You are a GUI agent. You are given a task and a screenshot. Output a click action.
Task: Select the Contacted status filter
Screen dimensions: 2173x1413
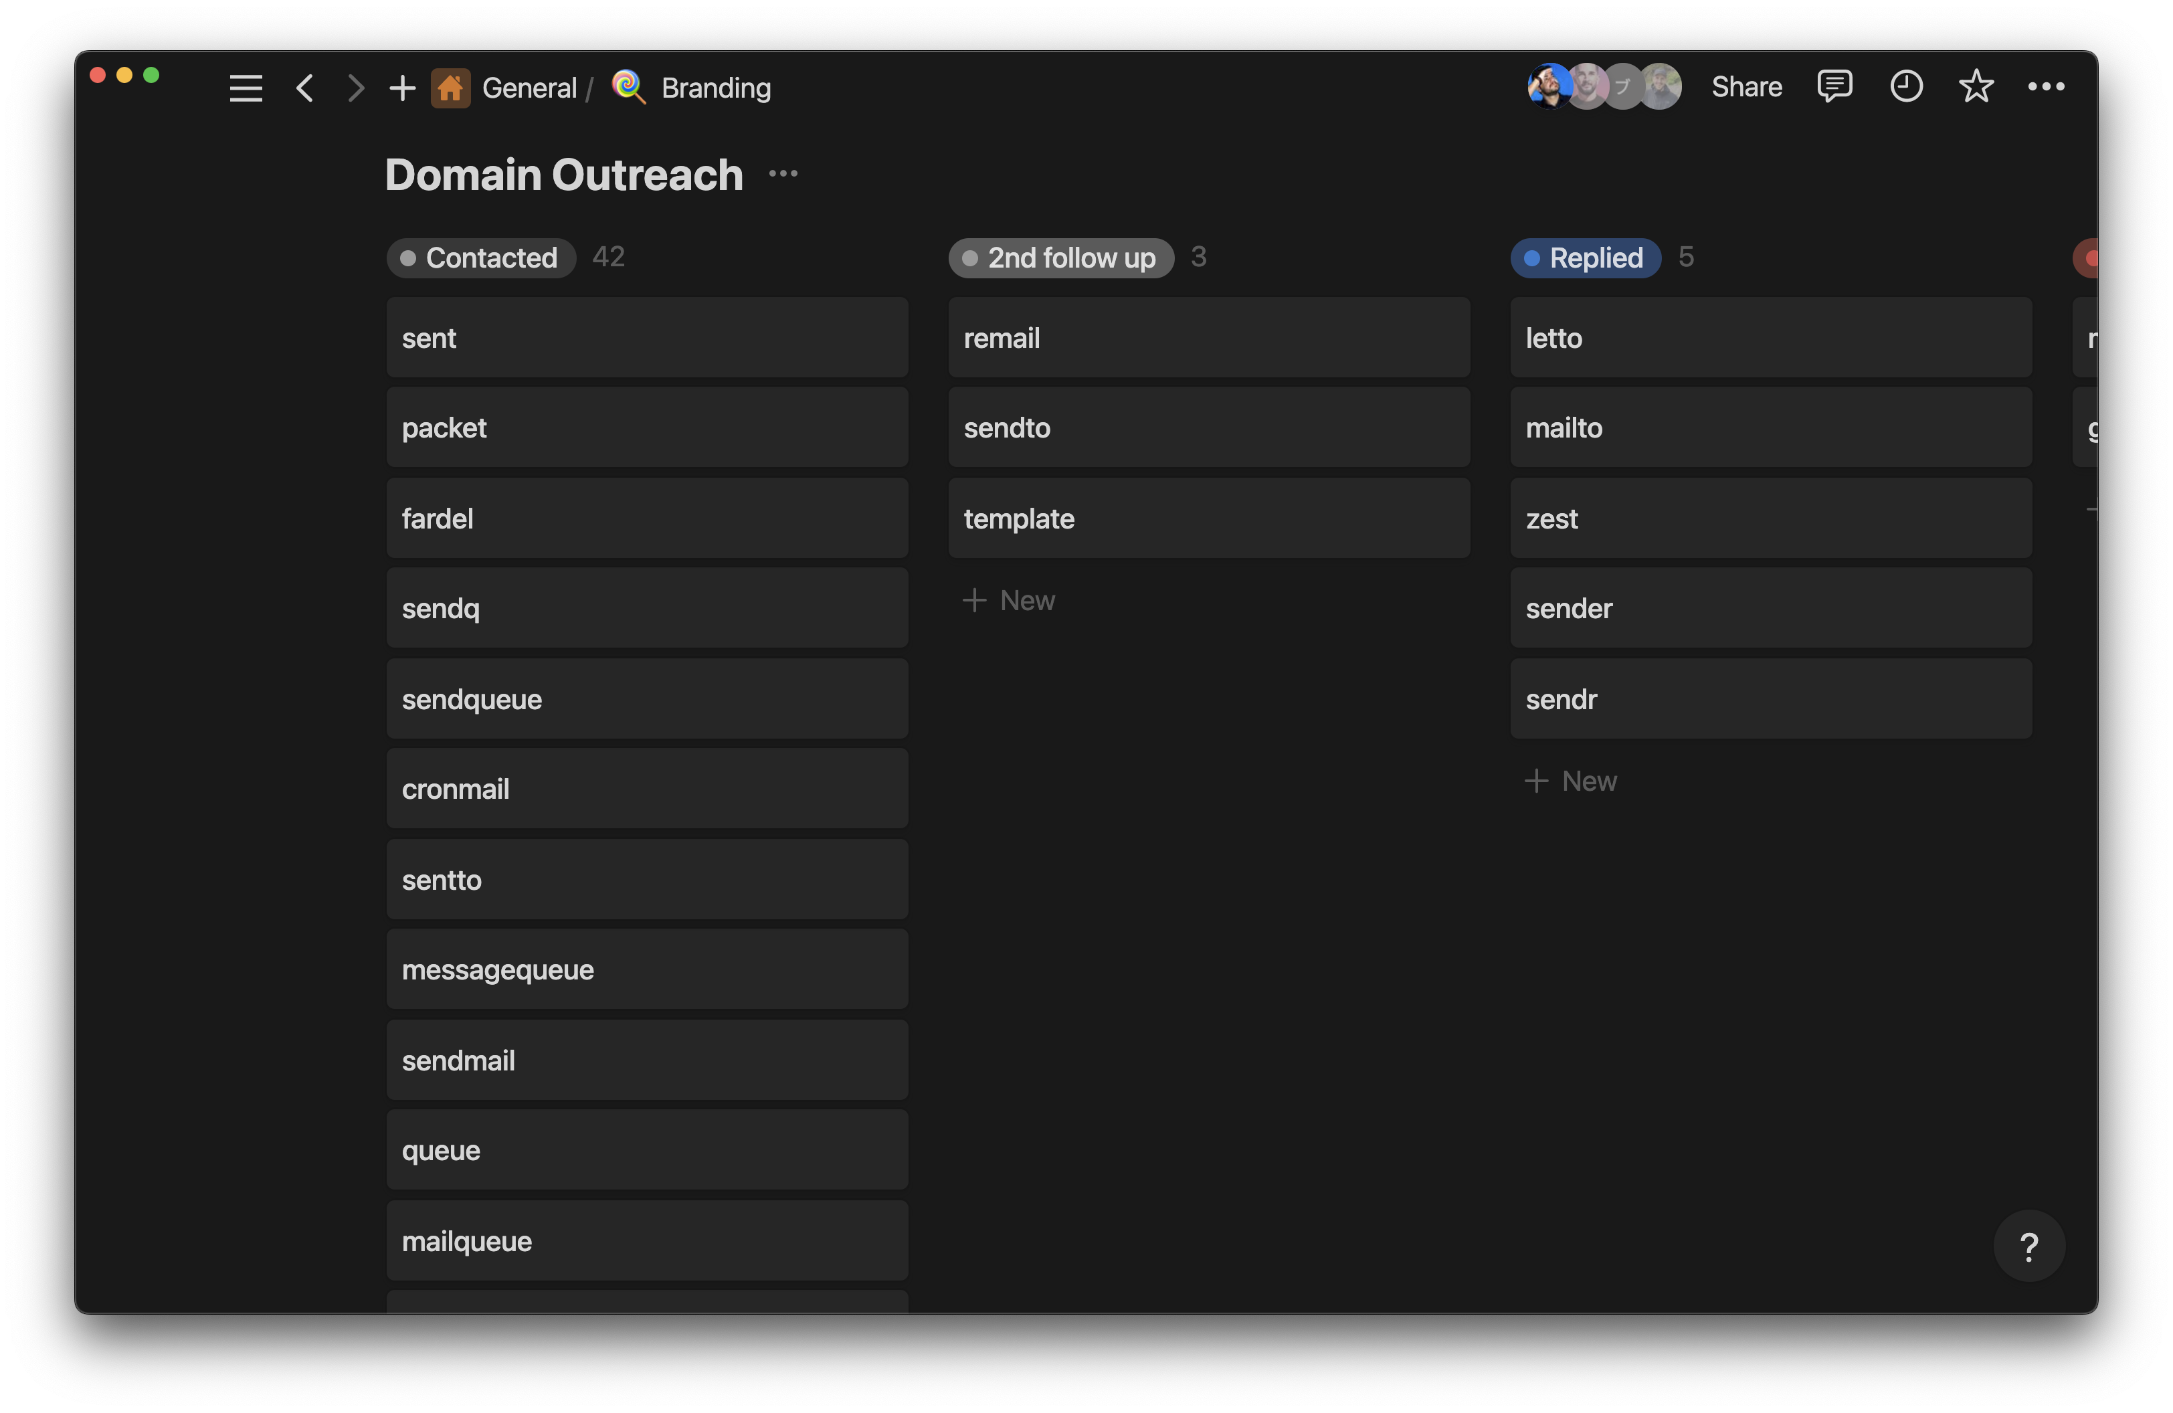[x=480, y=258]
